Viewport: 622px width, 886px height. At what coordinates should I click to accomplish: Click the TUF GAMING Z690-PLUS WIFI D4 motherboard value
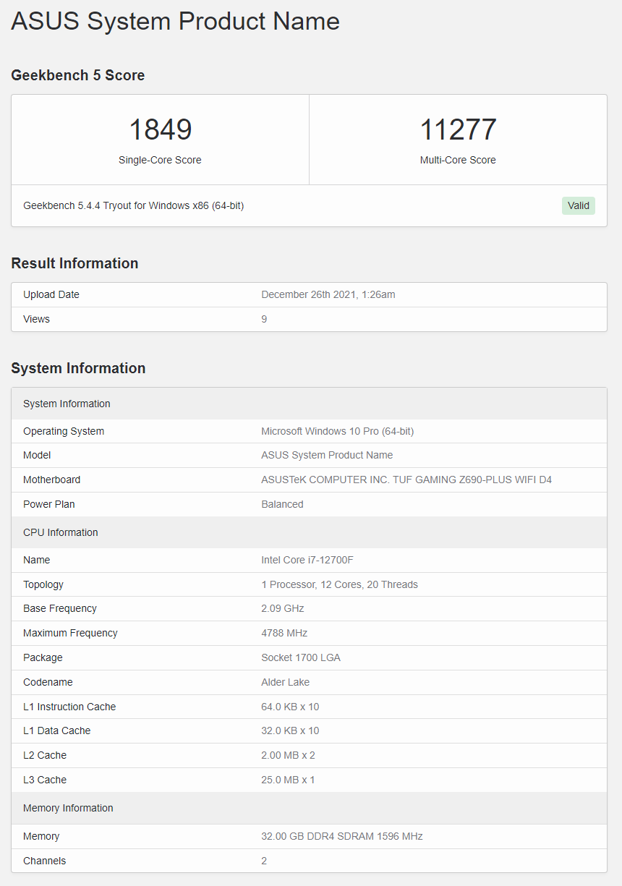pos(406,480)
